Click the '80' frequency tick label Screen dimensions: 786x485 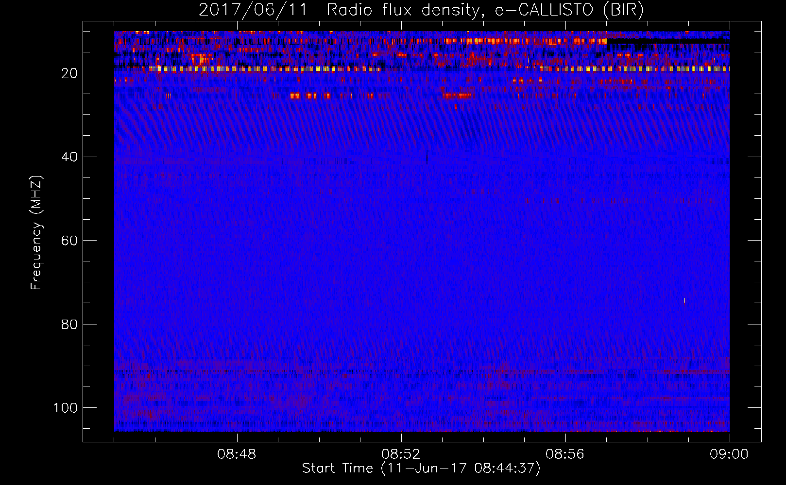[69, 324]
